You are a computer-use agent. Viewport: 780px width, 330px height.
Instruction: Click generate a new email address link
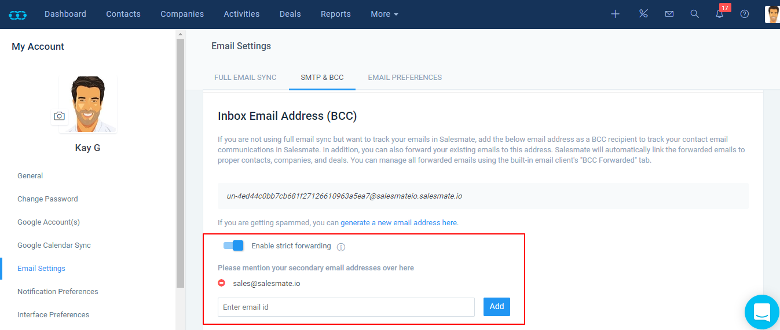coord(399,222)
